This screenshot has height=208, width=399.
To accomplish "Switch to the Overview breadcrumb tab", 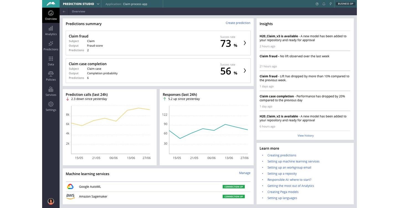I will coord(78,11).
